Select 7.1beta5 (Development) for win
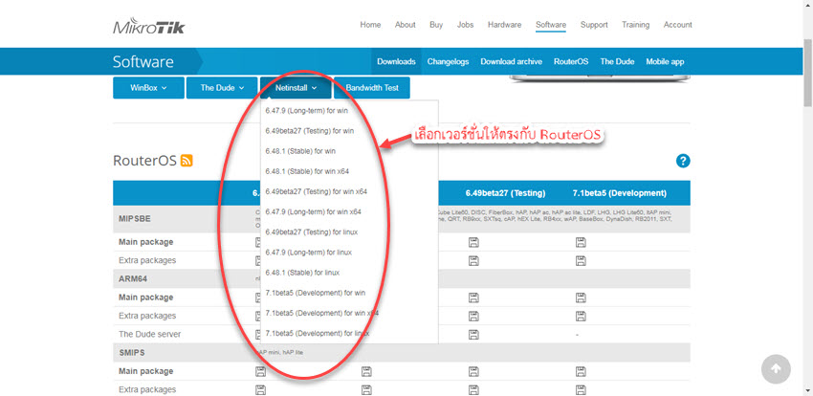 tap(315, 293)
